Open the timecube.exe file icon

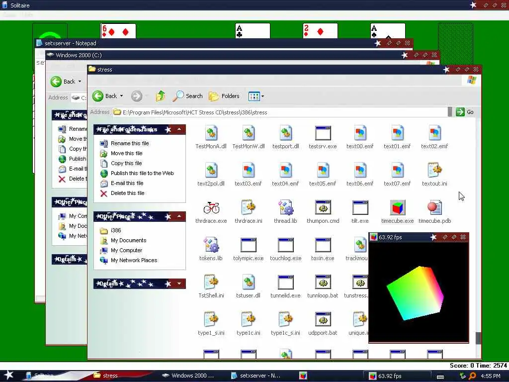click(x=397, y=208)
